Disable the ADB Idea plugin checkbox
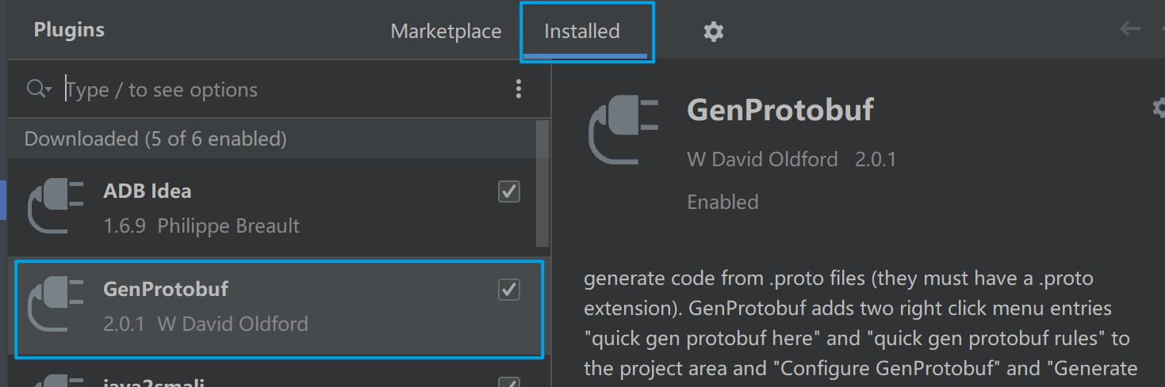 tap(509, 192)
